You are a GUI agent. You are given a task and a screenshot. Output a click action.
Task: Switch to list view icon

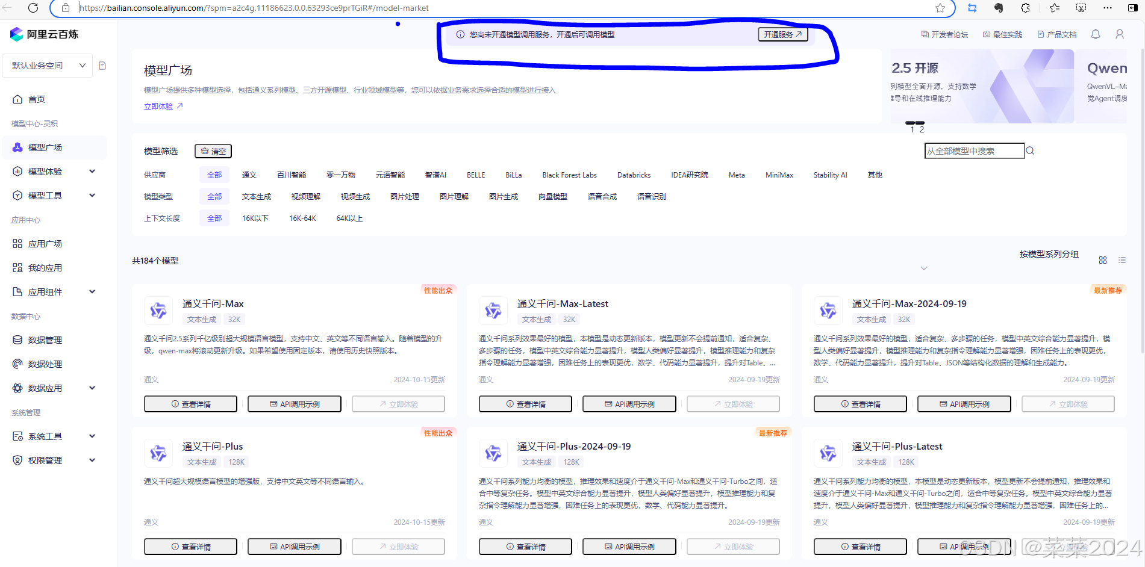click(x=1122, y=260)
